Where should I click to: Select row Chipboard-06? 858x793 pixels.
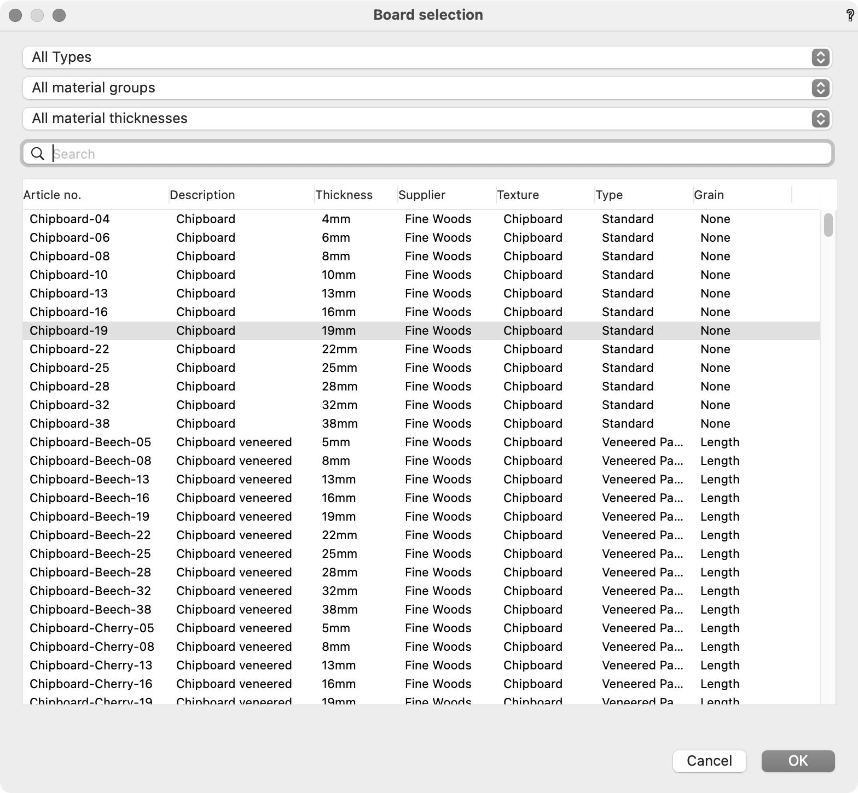pyautogui.click(x=421, y=238)
